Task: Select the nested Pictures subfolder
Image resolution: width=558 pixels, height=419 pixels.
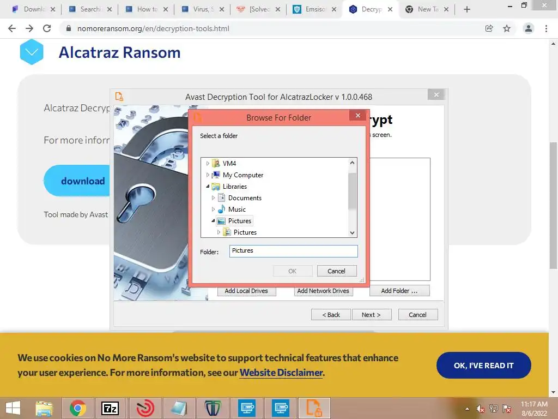Action: pos(245,232)
